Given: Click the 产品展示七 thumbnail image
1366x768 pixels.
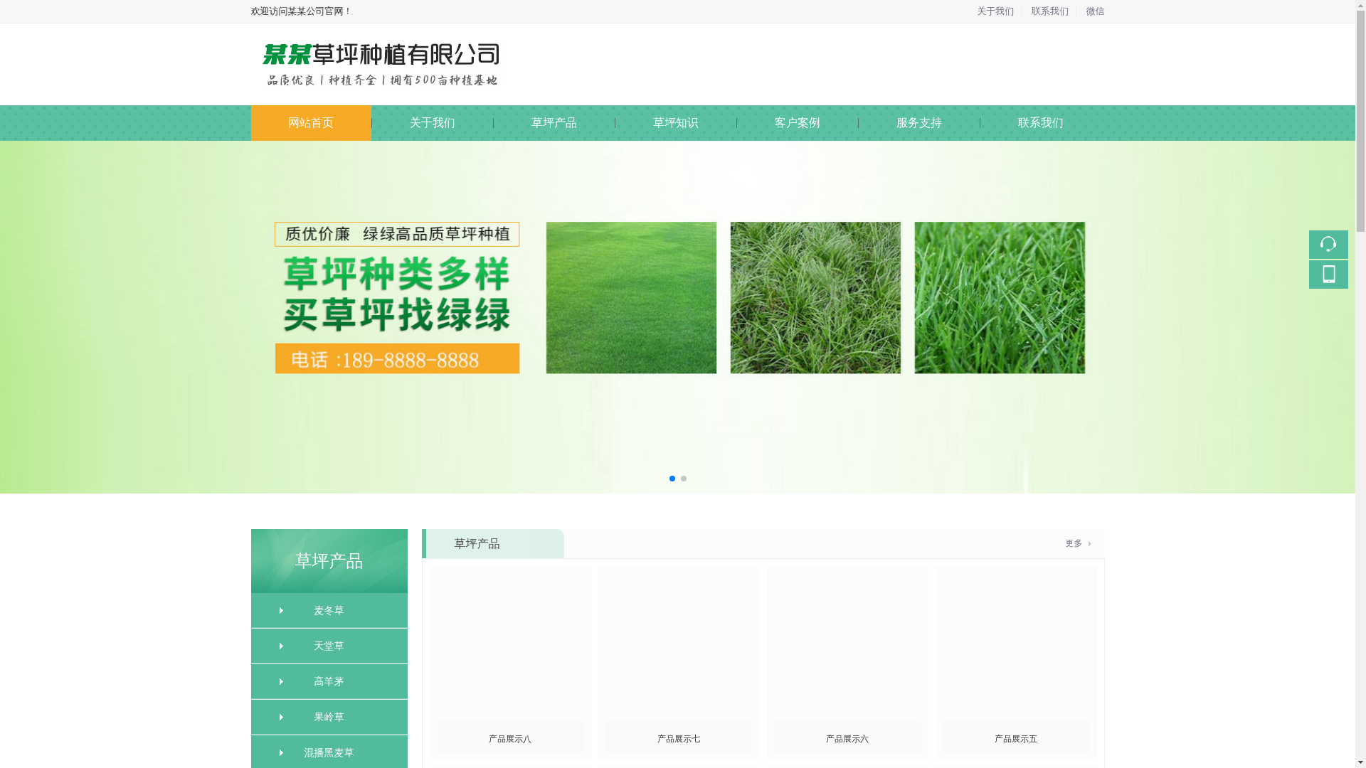Looking at the screenshot, I should tap(679, 643).
